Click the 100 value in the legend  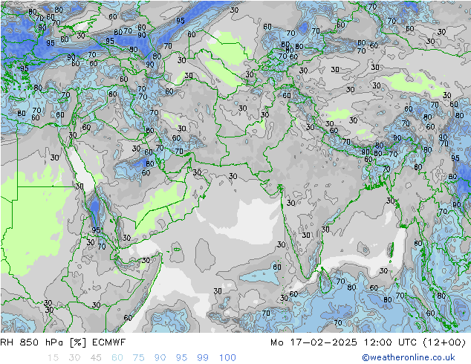227,357
